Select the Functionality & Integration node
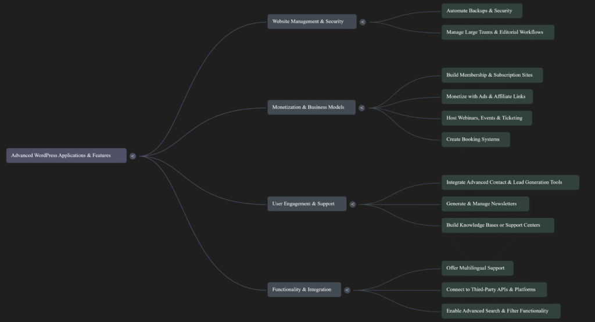Image resolution: width=595 pixels, height=322 pixels. [304, 289]
